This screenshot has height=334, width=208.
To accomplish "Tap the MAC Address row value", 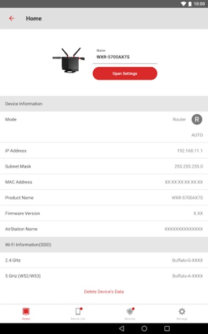I will (184, 182).
